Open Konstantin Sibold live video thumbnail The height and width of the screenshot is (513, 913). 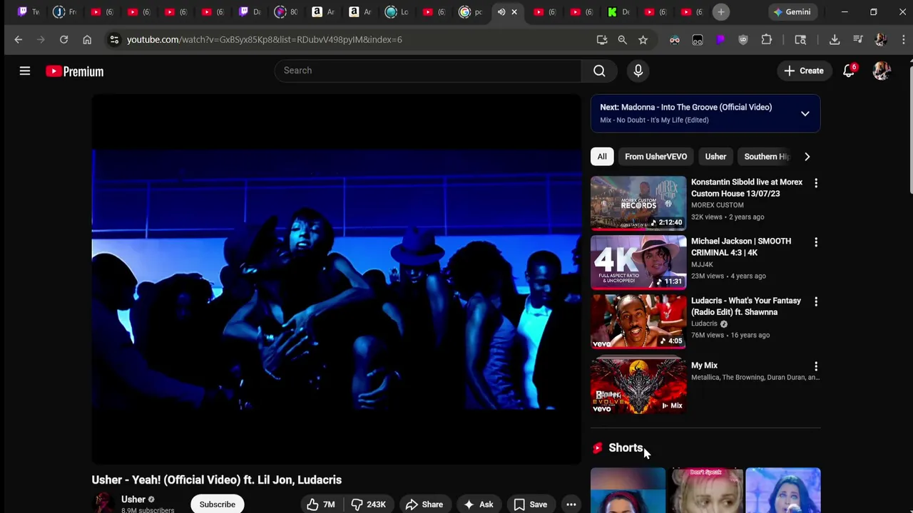click(x=638, y=203)
